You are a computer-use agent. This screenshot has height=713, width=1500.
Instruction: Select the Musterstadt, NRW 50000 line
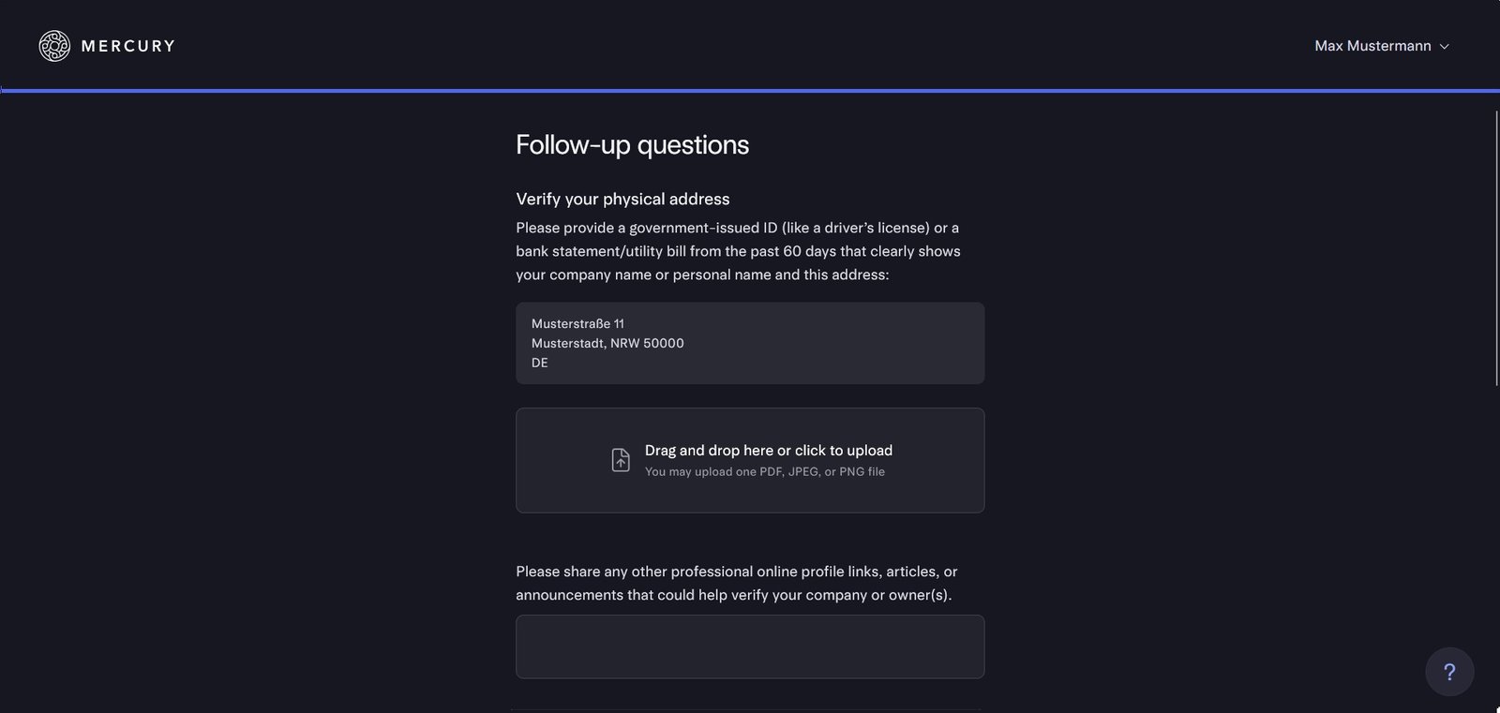(x=607, y=343)
